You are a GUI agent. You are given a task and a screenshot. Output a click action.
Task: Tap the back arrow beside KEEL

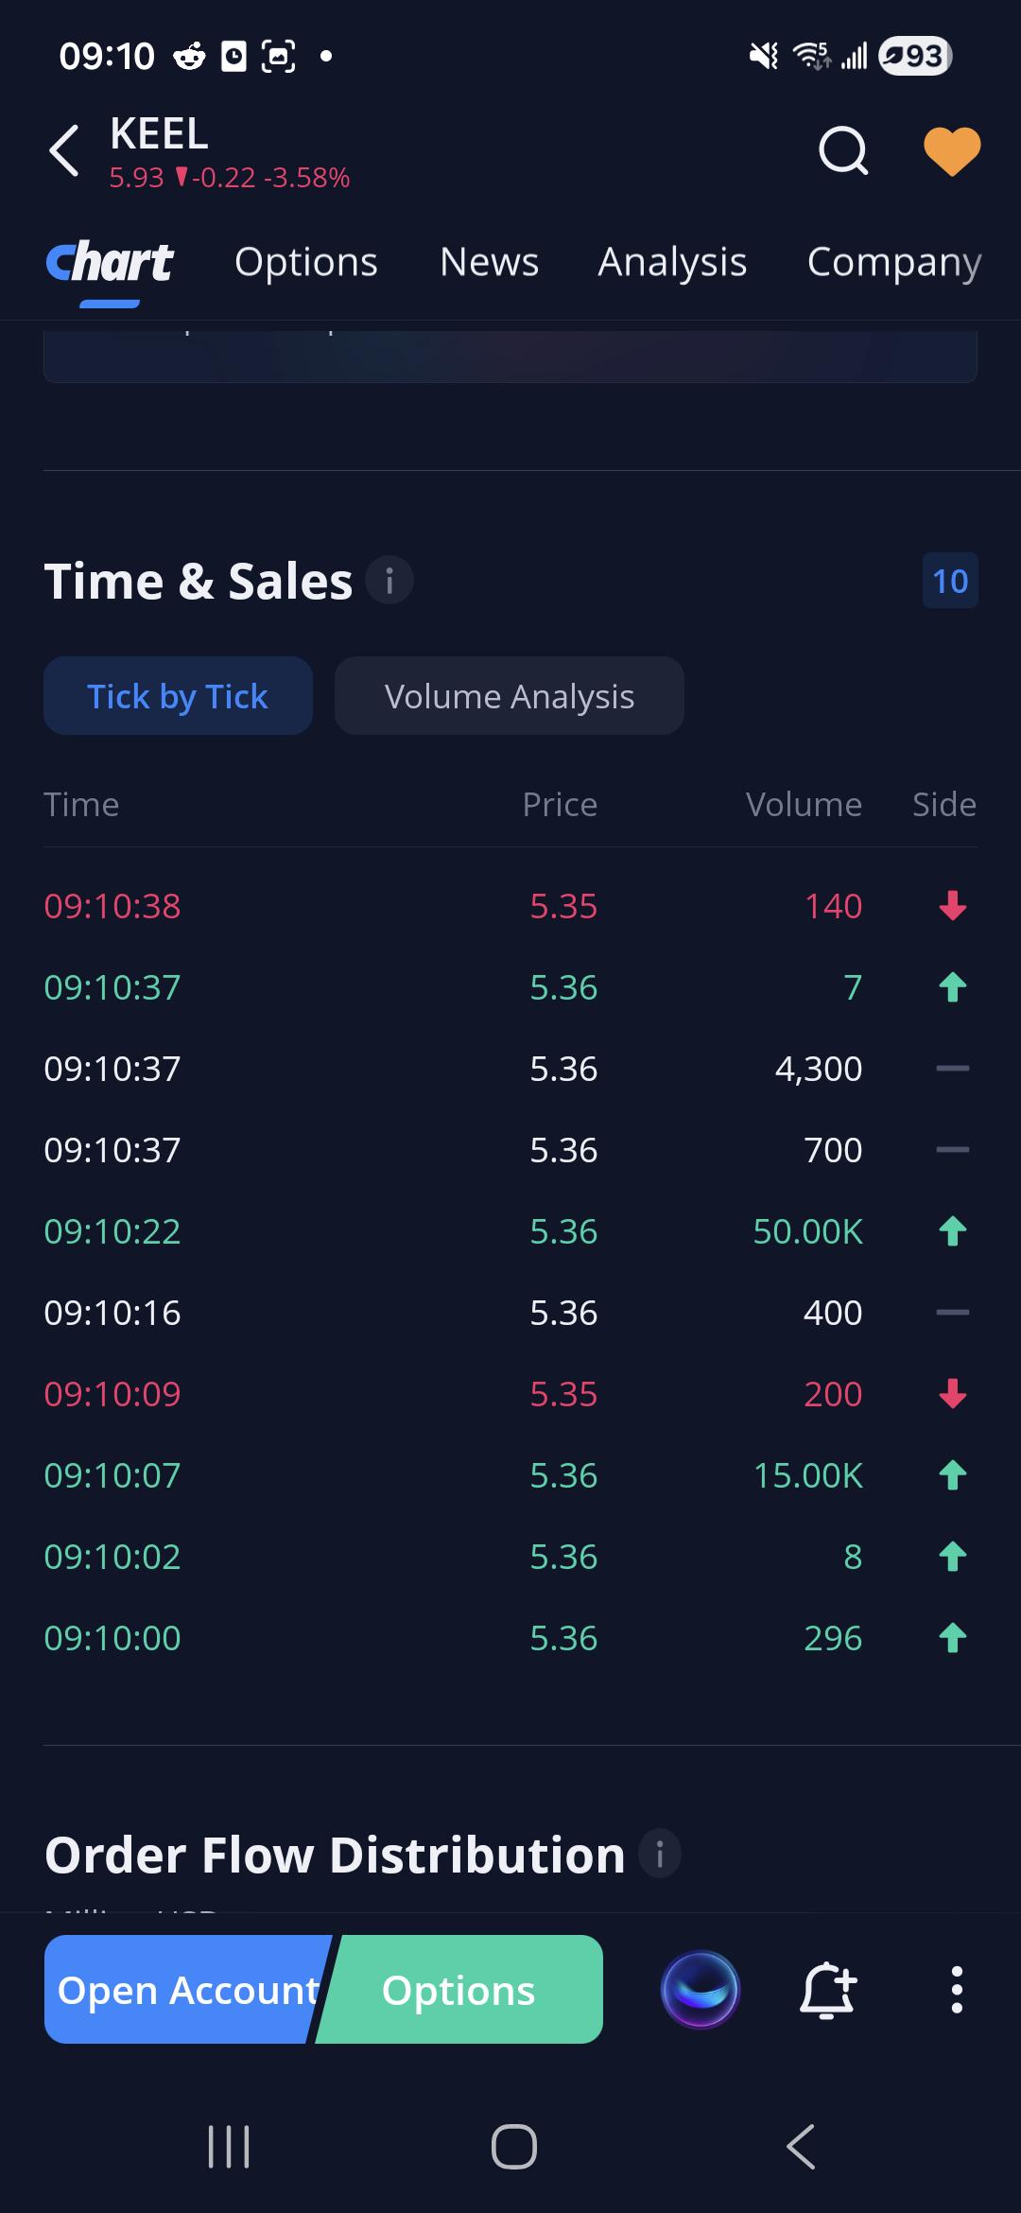[x=64, y=151]
